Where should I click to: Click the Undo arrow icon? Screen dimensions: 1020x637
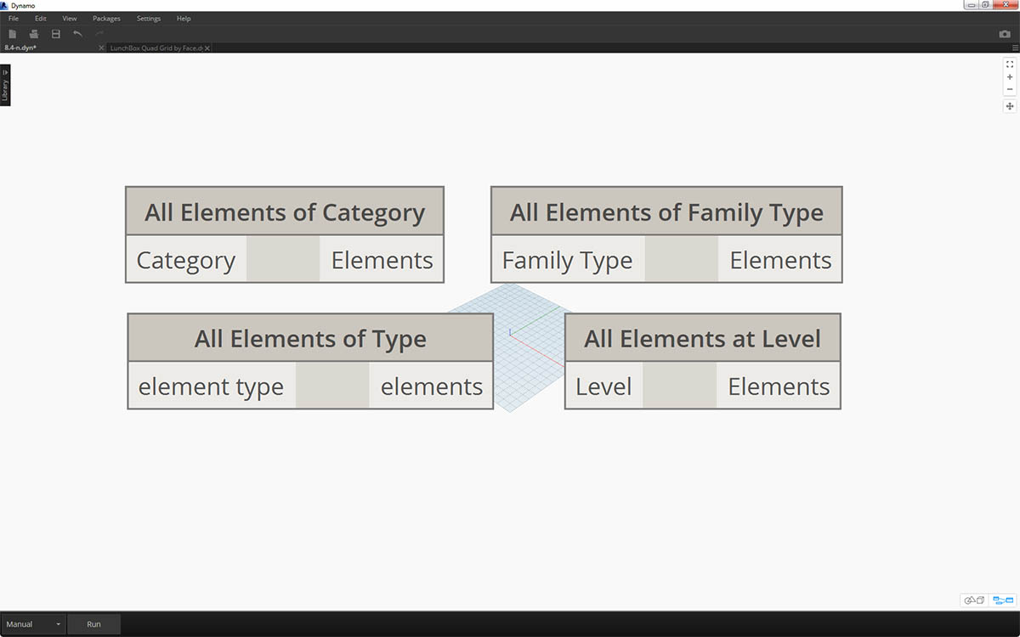[x=77, y=34]
